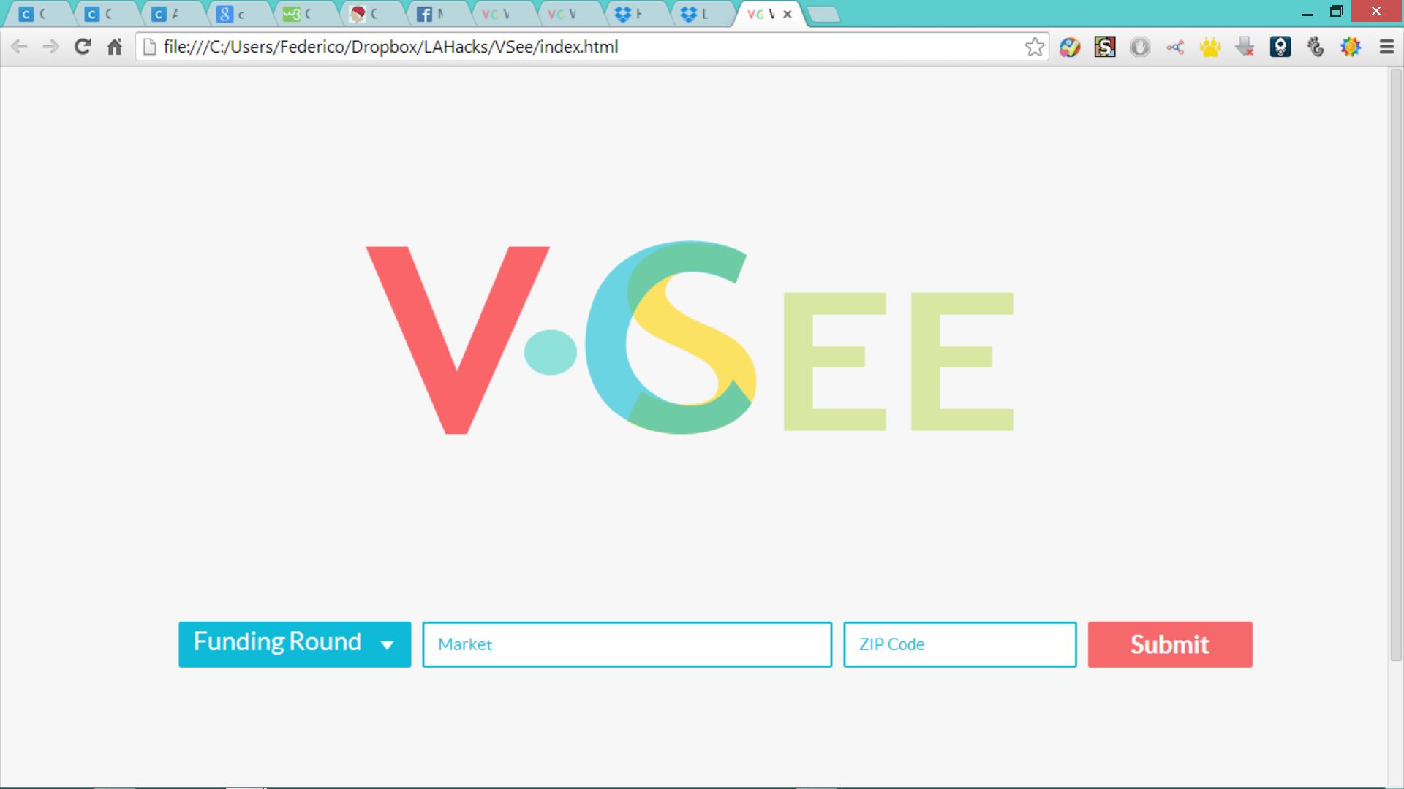The image size is (1404, 789).
Task: Click the vertical page scrollbar
Action: click(1395, 365)
